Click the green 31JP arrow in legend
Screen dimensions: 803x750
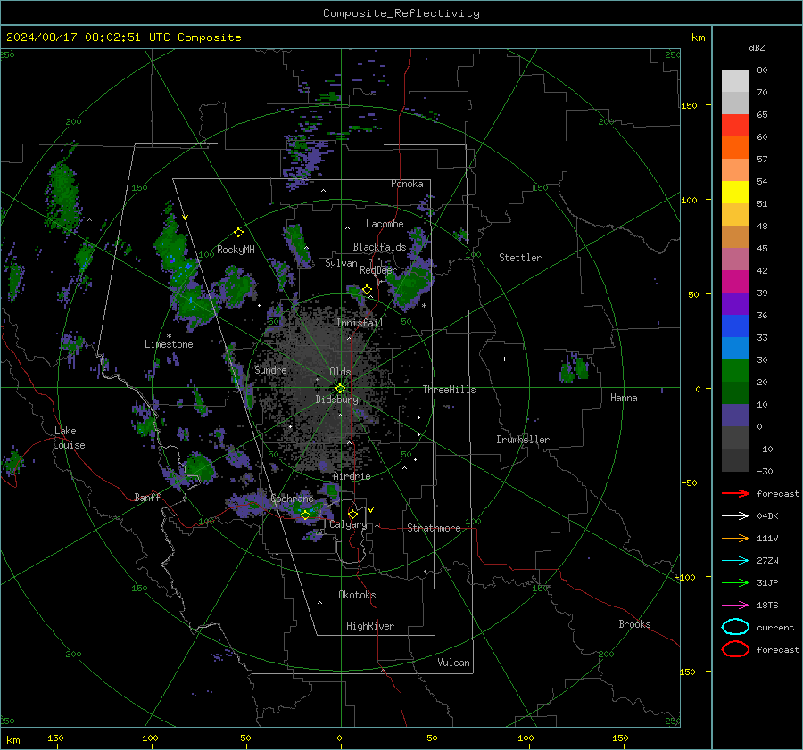point(735,582)
